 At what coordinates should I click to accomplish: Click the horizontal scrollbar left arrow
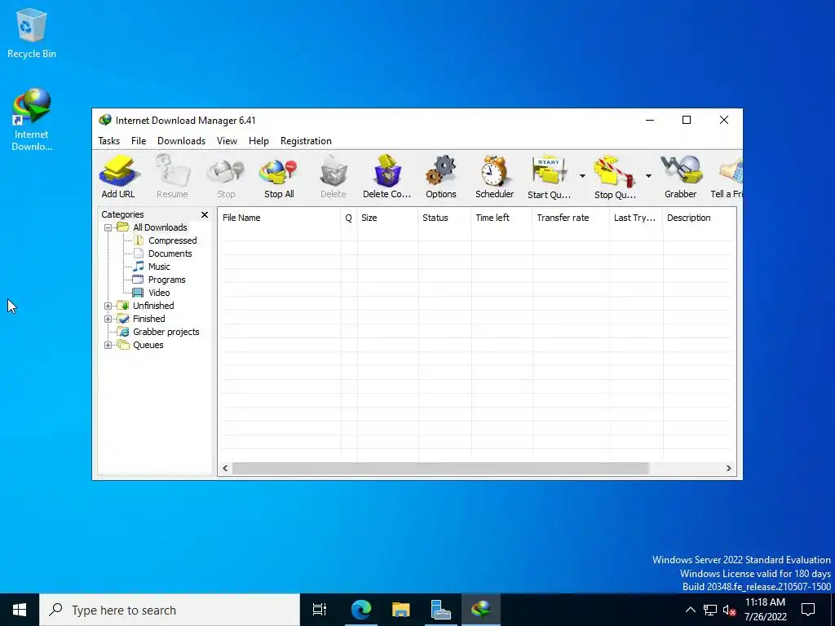(x=225, y=469)
